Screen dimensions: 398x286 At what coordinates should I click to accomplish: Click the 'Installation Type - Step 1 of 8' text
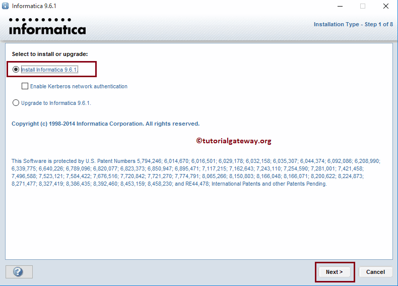[353, 24]
